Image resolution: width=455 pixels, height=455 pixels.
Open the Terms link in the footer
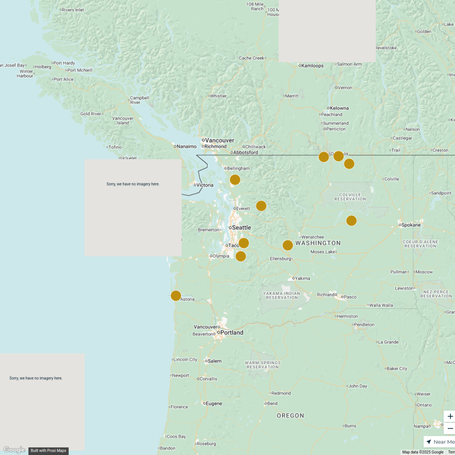[451, 452]
